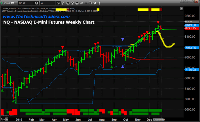Click the Jun label on time axis
Screen dimensions: 200x122
coord(78,119)
